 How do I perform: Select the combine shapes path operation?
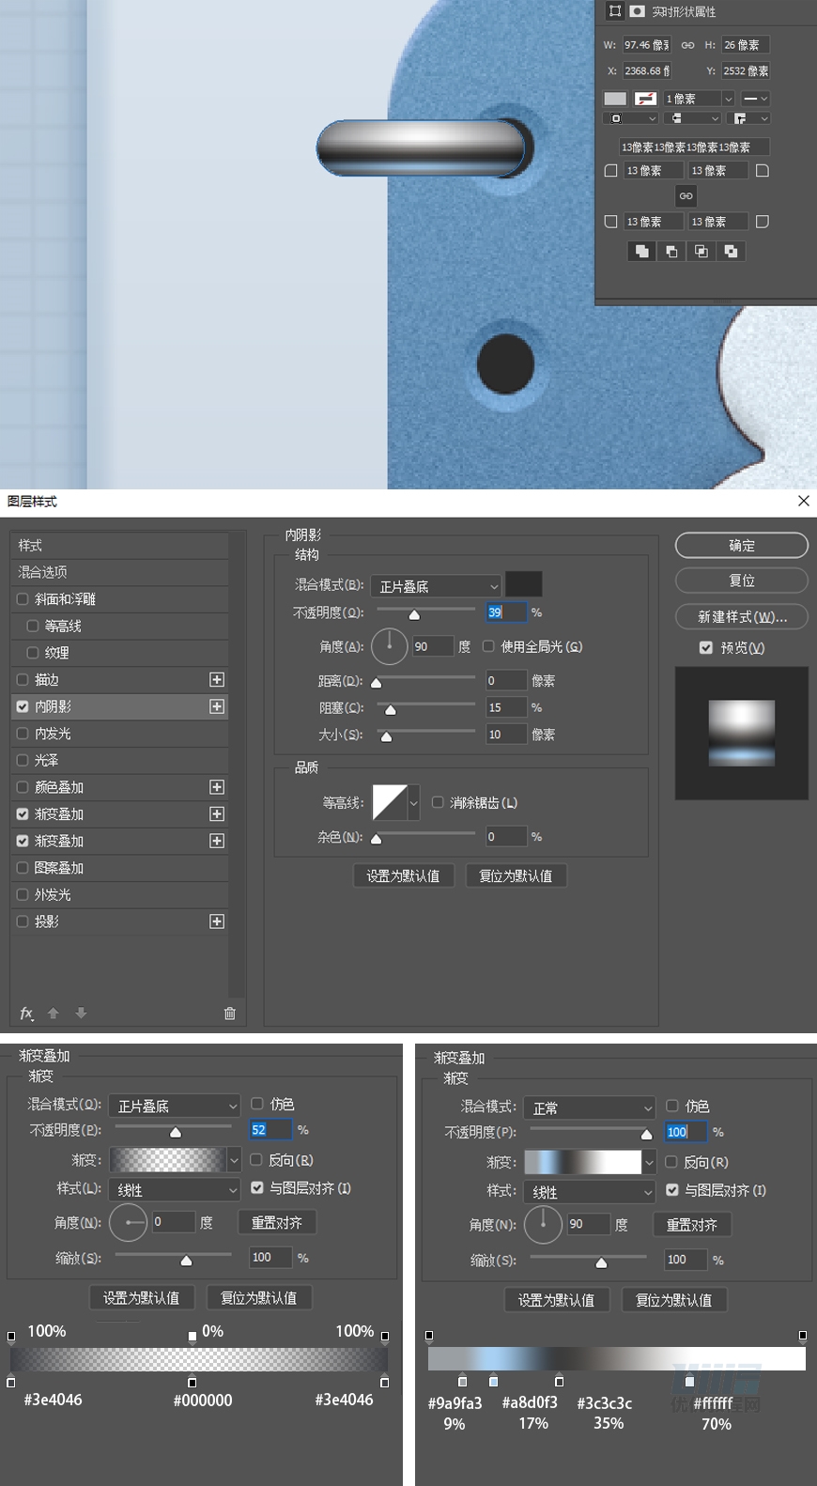tap(641, 251)
